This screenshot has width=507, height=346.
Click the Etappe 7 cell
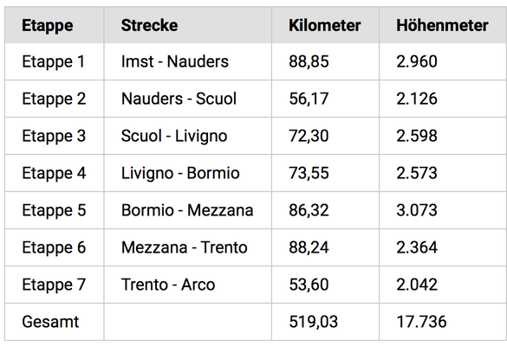[55, 285]
